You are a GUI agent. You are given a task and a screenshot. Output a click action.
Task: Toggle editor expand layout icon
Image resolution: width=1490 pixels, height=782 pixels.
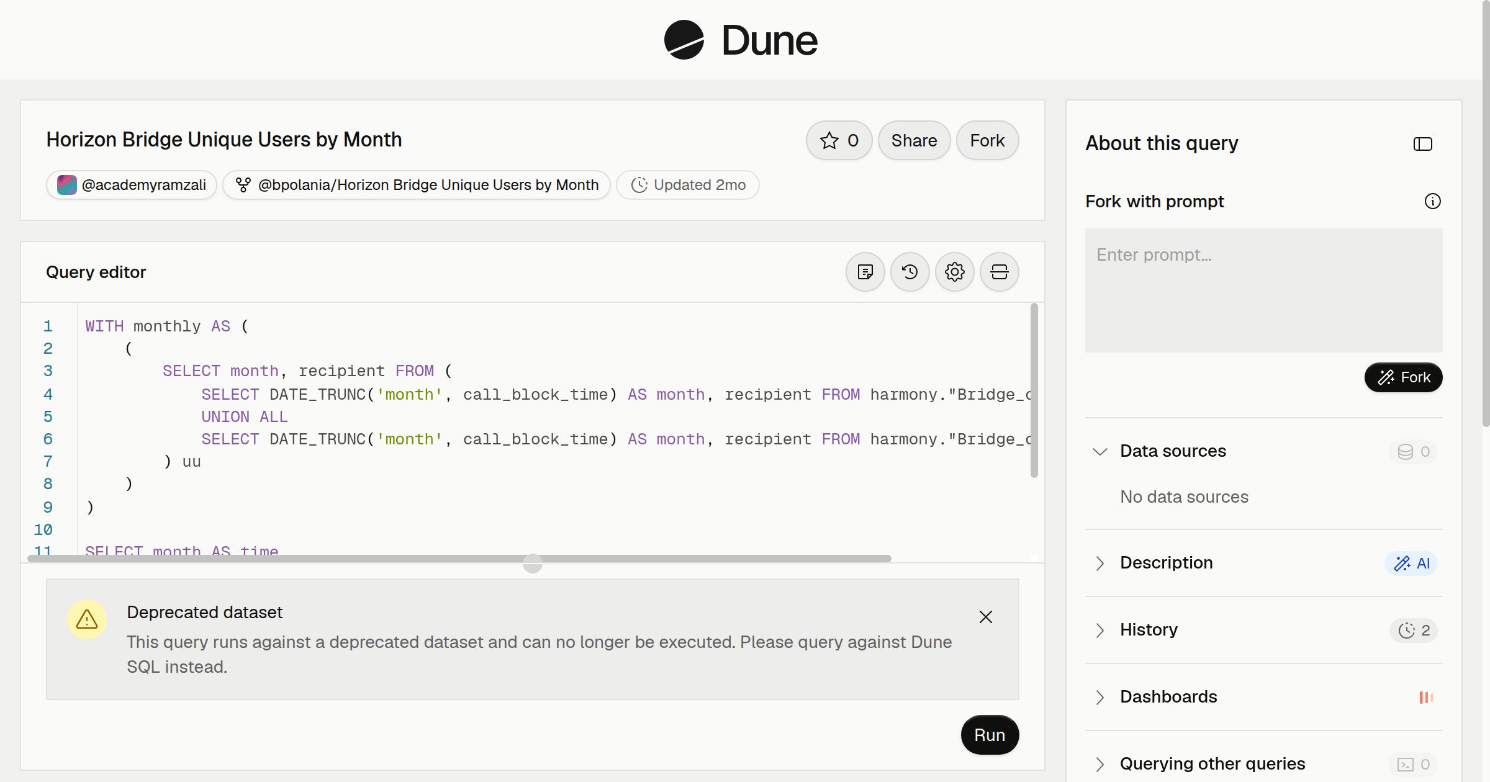pyautogui.click(x=1000, y=272)
